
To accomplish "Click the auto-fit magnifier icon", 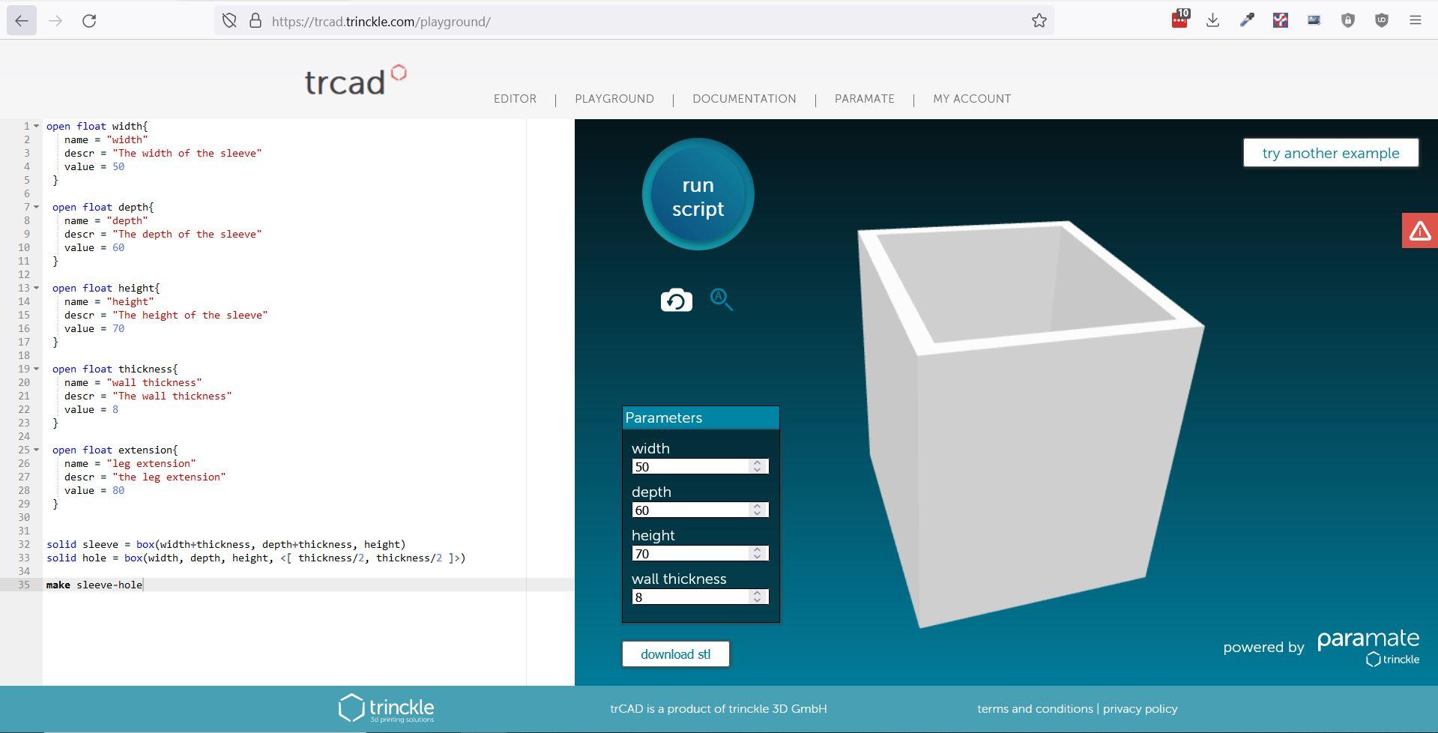I will pos(722,299).
